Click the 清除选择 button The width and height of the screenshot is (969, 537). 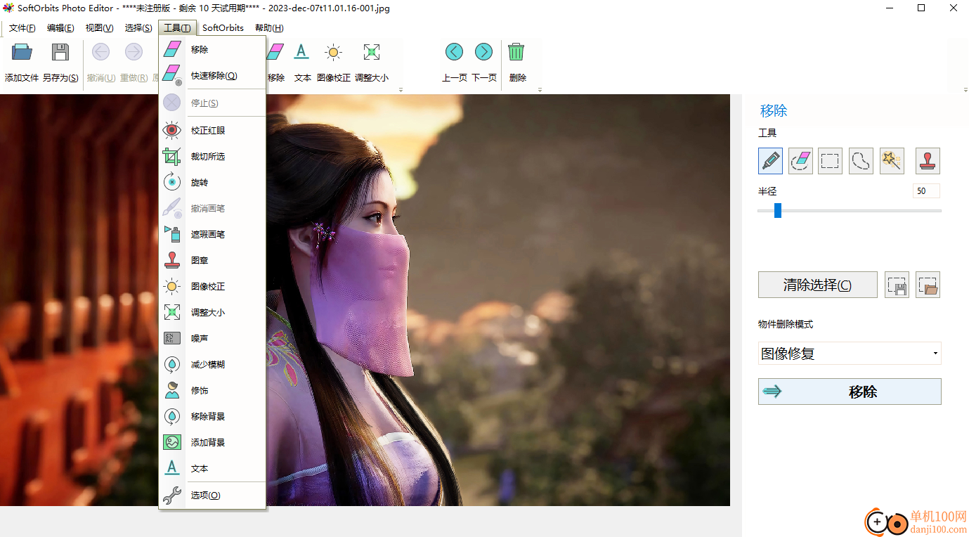(818, 285)
